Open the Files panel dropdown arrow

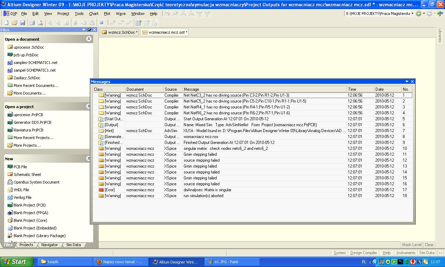point(83,30)
